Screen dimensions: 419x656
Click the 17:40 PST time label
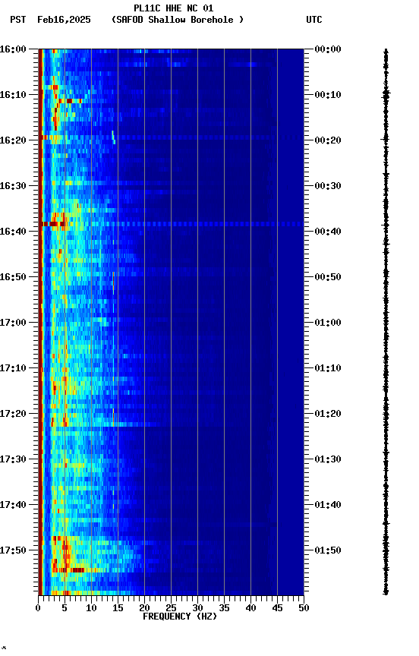[x=13, y=506]
